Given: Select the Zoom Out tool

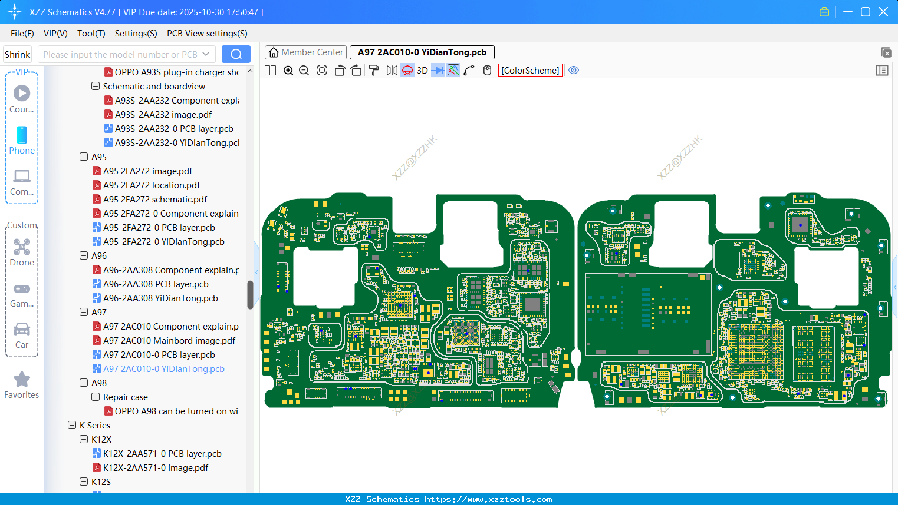Looking at the screenshot, I should (303, 70).
